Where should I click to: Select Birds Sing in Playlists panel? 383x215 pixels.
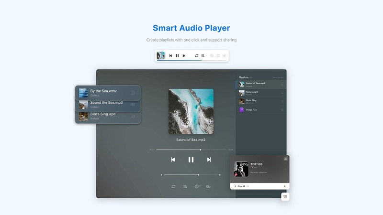261,101
